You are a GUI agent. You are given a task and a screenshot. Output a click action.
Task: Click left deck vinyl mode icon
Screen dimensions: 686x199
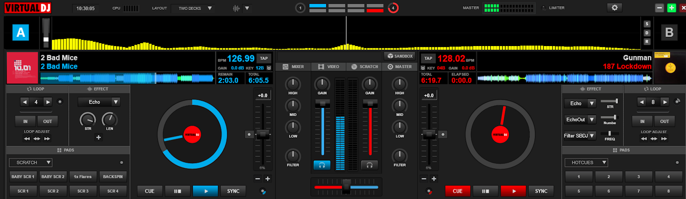pos(263,191)
